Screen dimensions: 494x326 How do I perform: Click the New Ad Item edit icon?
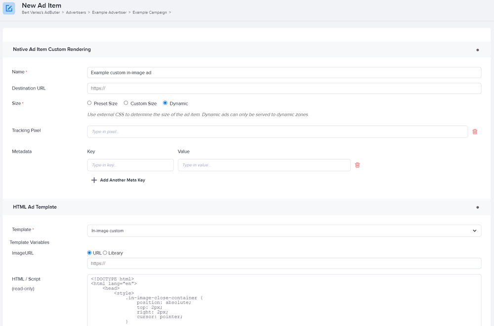click(x=9, y=8)
